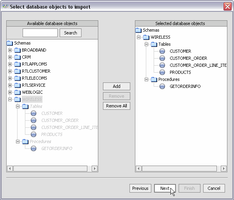Click the WEBLOGIC folder icon
The width and height of the screenshot is (234, 200).
tap(18, 92)
